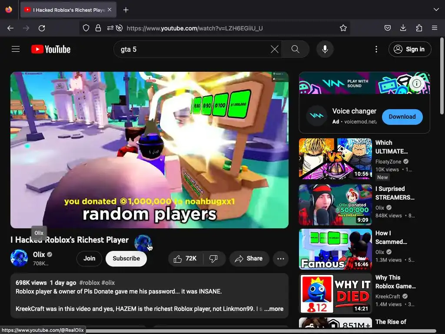Click the 'Voice changer' ad title
This screenshot has width=445, height=334.
pyautogui.click(x=354, y=111)
